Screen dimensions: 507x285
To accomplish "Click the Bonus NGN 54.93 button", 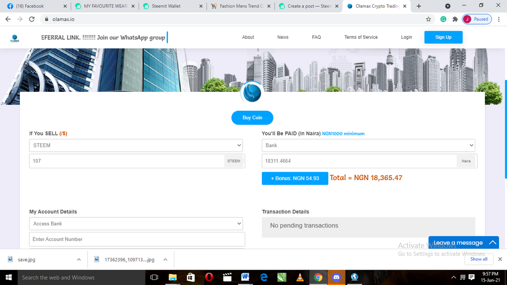I will tap(295, 179).
